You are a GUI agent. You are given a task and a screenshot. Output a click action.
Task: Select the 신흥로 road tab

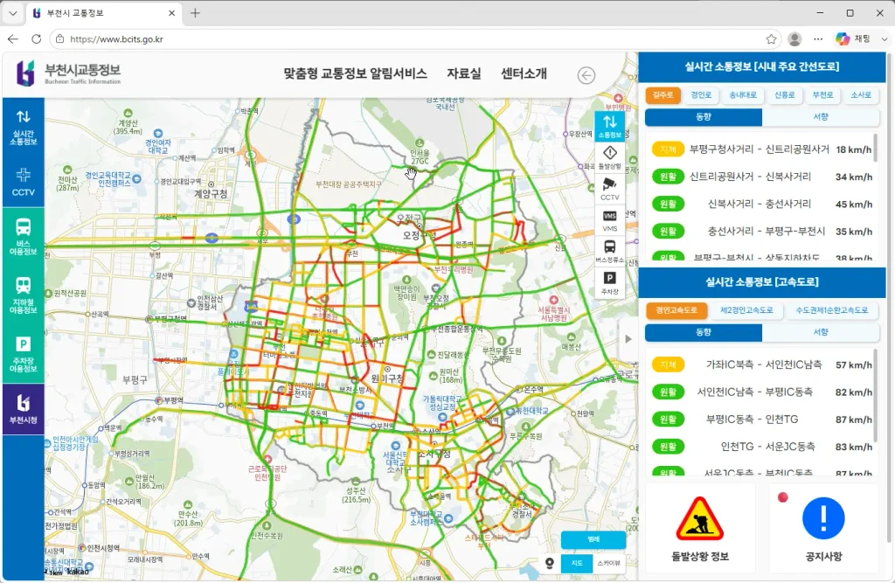click(785, 95)
